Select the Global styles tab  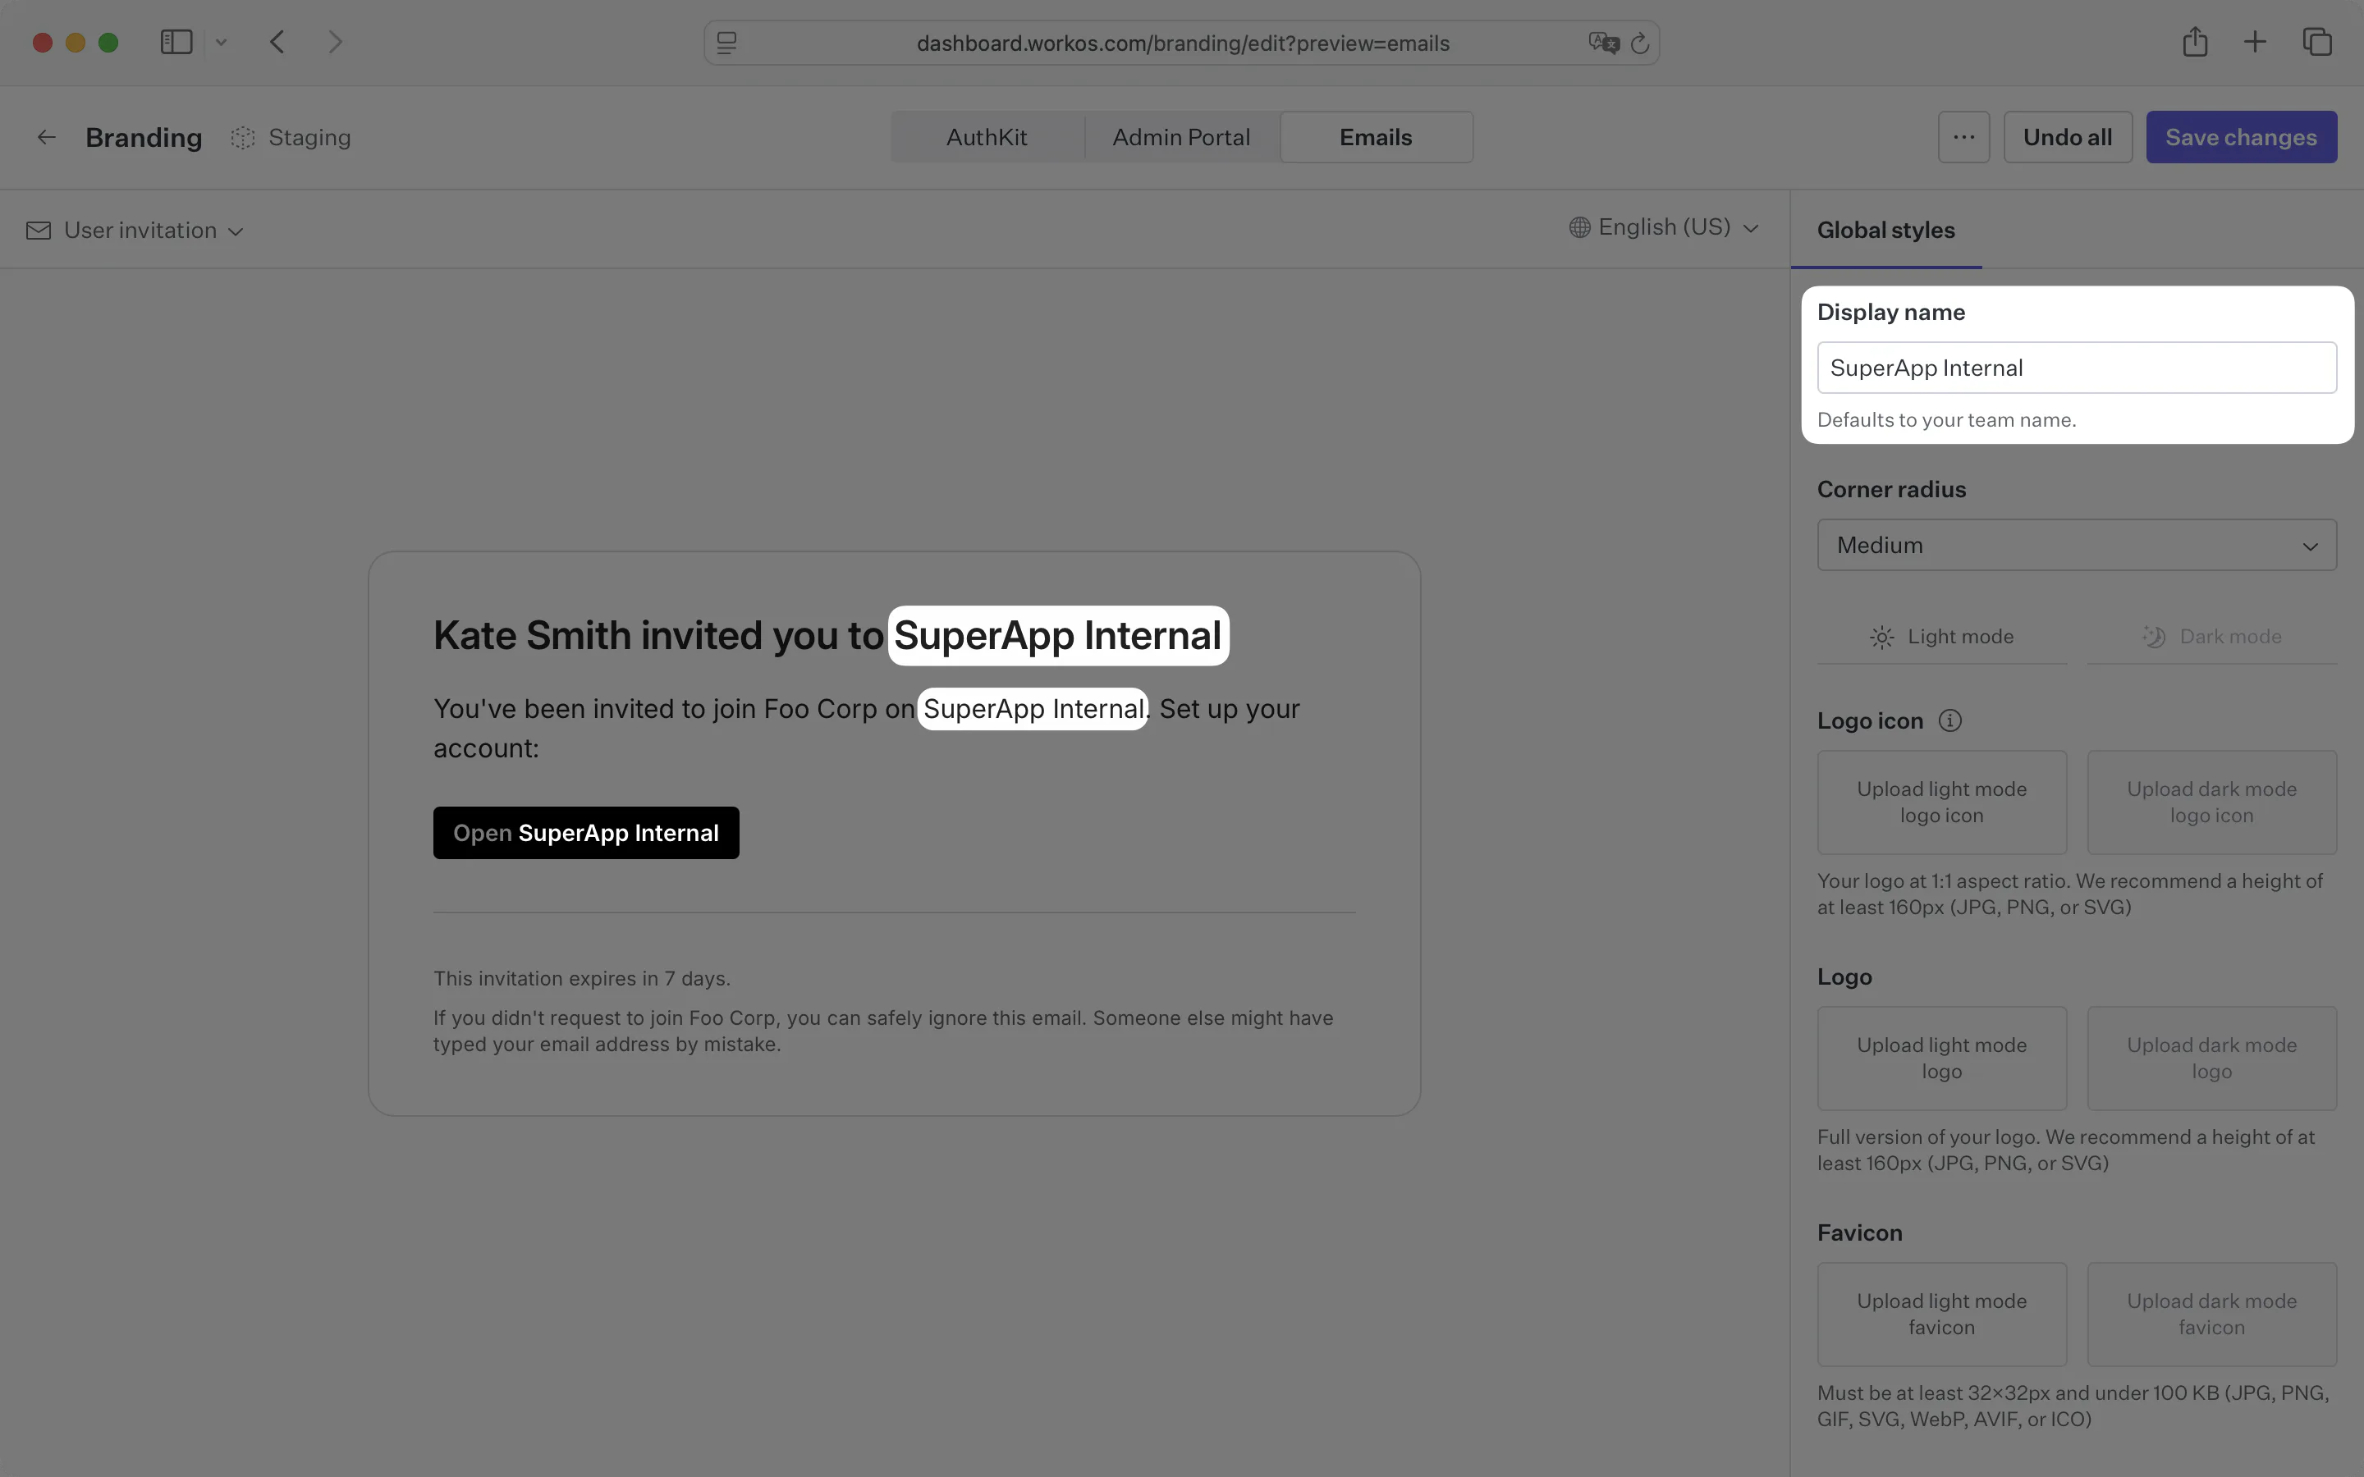[1885, 231]
